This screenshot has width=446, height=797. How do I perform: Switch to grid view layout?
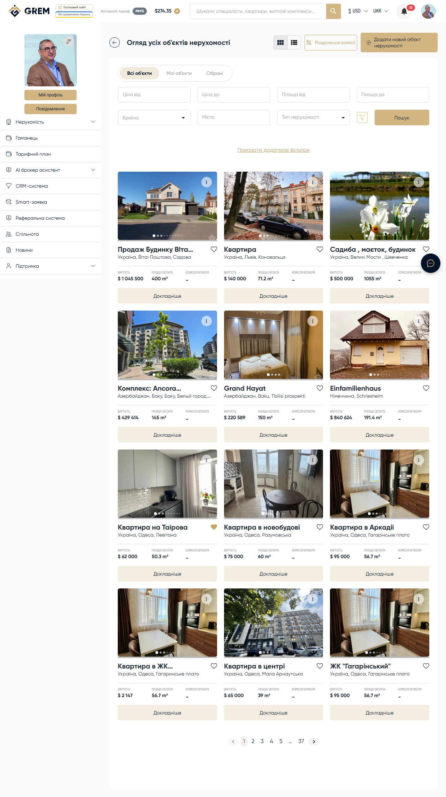[280, 42]
